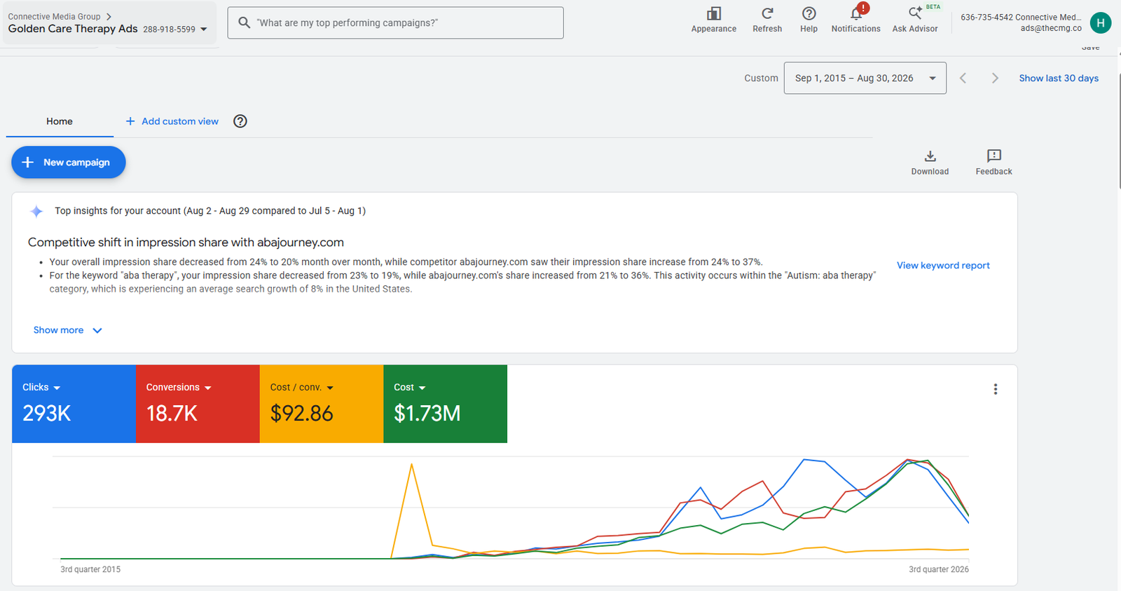The height and width of the screenshot is (591, 1121).
Task: Click the search magnifier icon
Action: click(x=244, y=22)
